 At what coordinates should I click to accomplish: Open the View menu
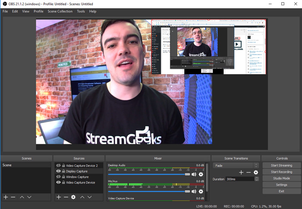pos(25,11)
